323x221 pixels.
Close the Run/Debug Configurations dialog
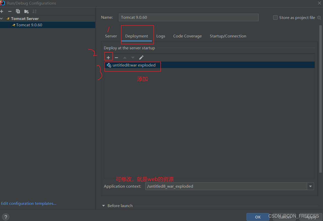tap(319, 3)
